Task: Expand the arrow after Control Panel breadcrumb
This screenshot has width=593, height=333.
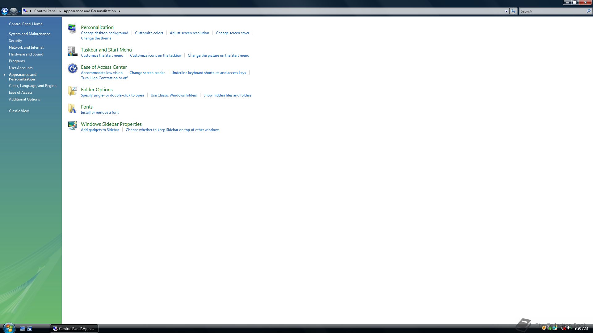Action: click(x=60, y=11)
